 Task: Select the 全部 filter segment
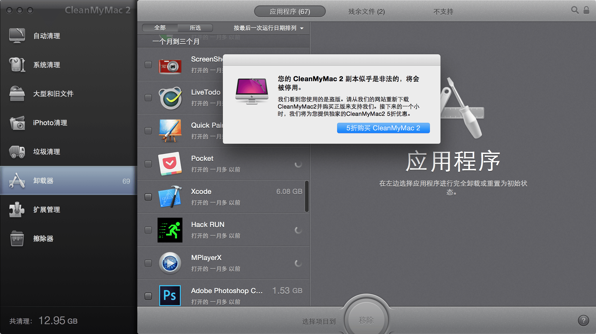(x=160, y=28)
